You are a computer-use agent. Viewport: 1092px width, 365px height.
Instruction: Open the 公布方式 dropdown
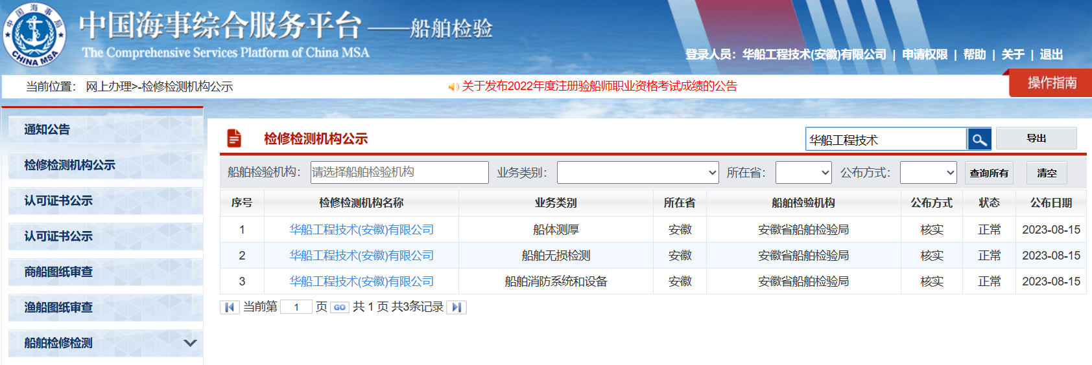click(x=929, y=172)
